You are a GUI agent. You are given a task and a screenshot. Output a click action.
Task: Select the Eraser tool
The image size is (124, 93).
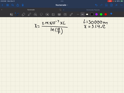[23, 14]
